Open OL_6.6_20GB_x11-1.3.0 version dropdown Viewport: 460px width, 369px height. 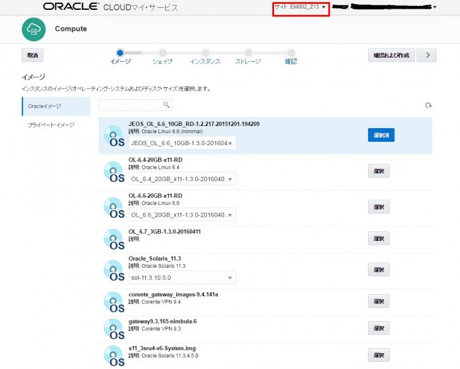(x=182, y=215)
